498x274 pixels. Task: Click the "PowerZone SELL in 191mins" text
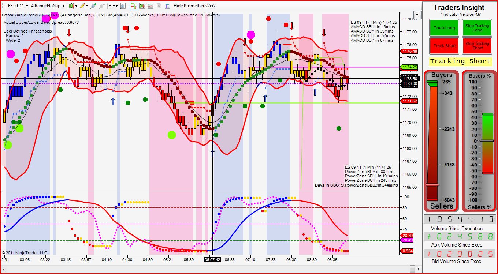tap(371, 176)
